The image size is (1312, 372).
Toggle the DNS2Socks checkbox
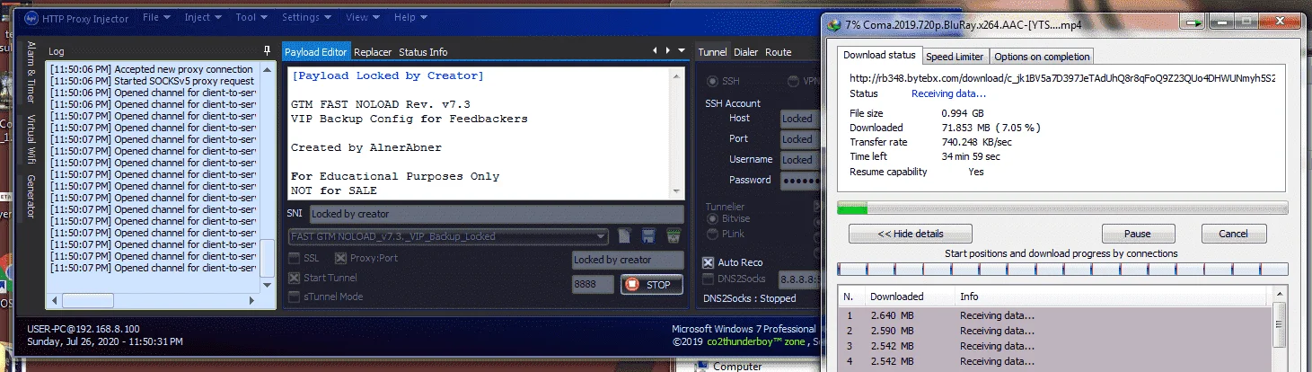tap(709, 279)
